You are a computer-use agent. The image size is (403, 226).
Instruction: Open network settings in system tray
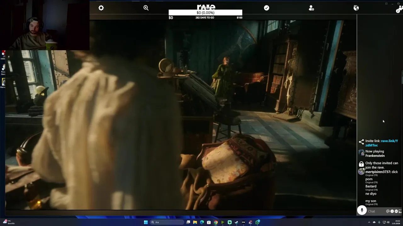(x=384, y=222)
